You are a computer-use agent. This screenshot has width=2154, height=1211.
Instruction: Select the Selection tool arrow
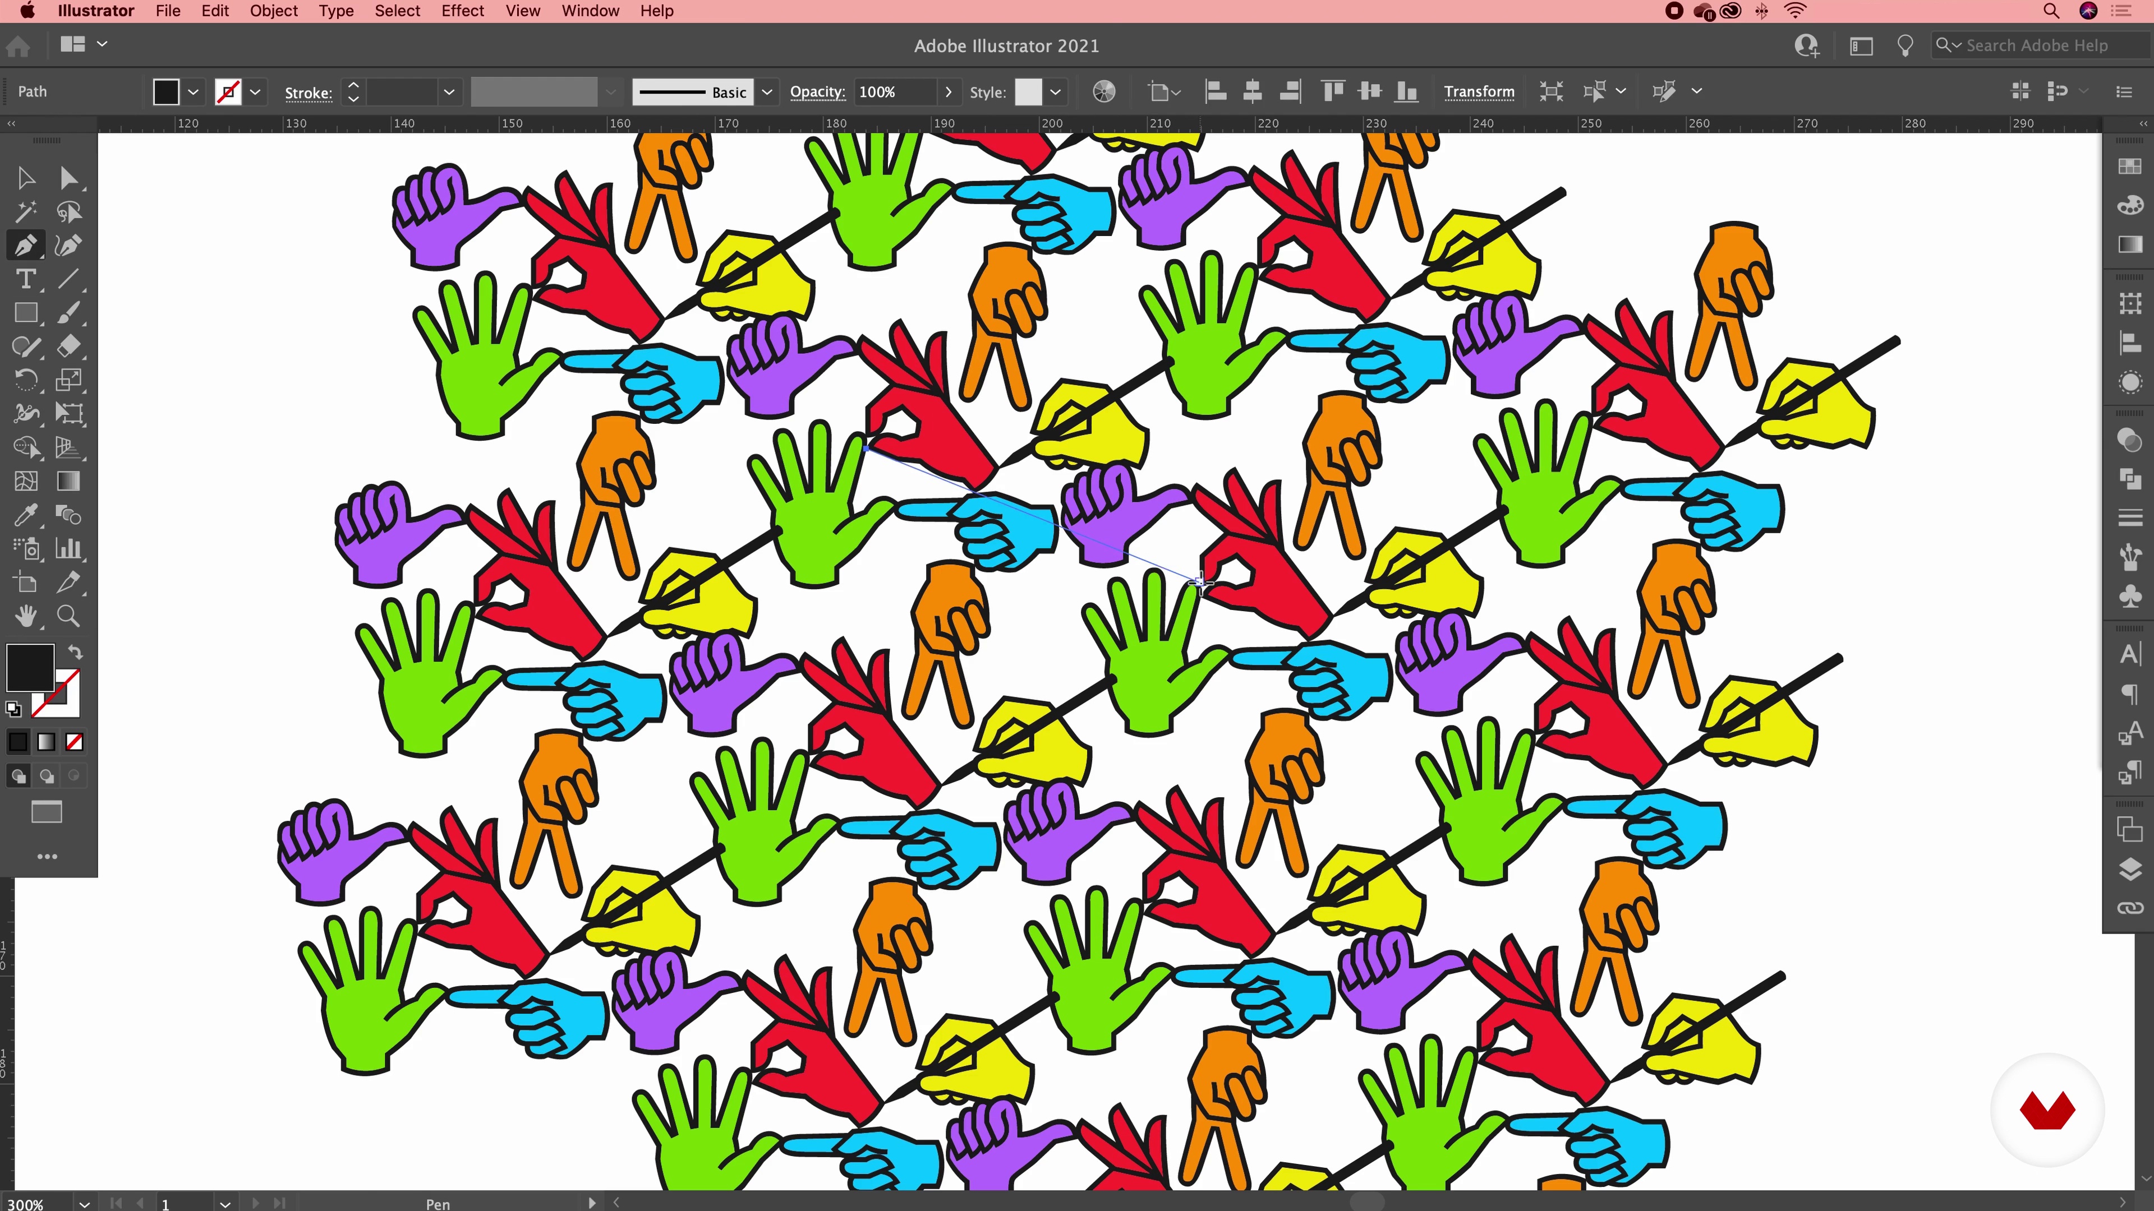coord(26,178)
